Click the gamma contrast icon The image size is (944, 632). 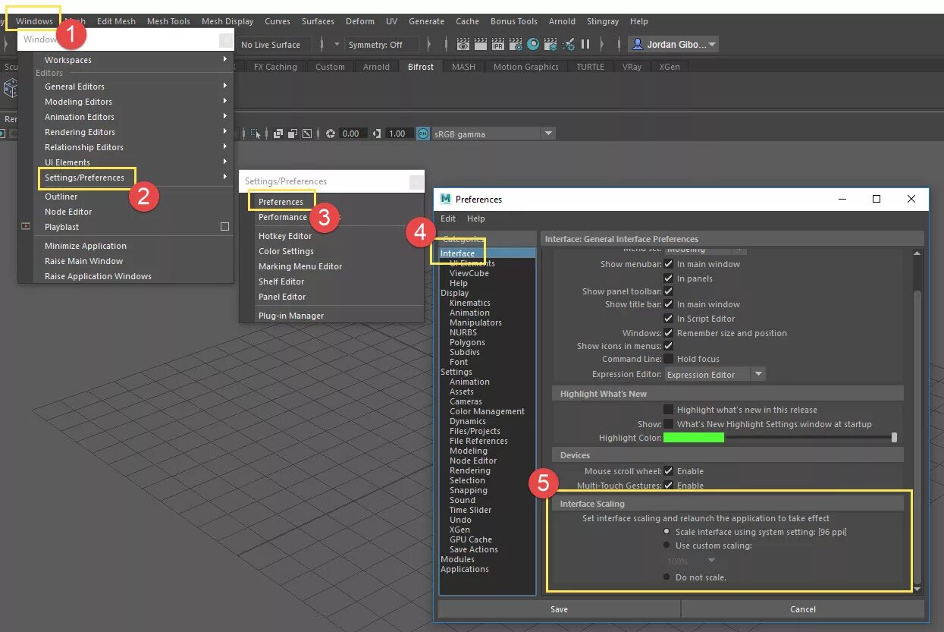click(x=377, y=134)
